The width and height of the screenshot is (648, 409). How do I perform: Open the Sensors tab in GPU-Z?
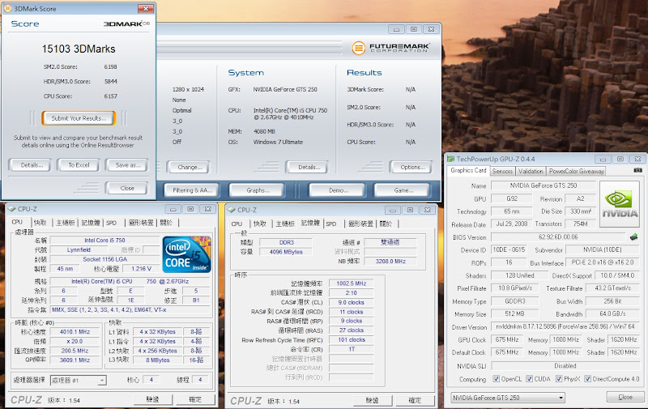point(502,171)
